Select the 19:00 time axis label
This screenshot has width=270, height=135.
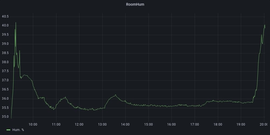pos(241,124)
